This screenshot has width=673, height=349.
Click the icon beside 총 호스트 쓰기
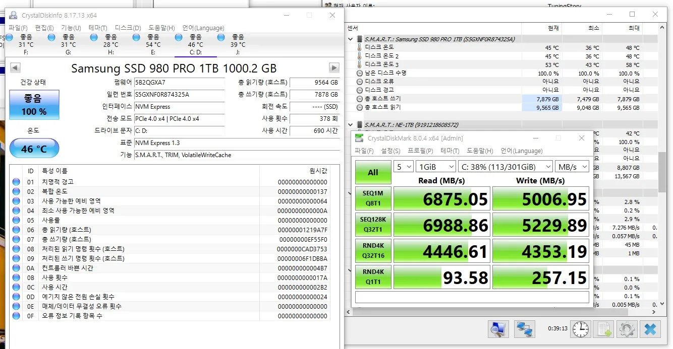359,99
